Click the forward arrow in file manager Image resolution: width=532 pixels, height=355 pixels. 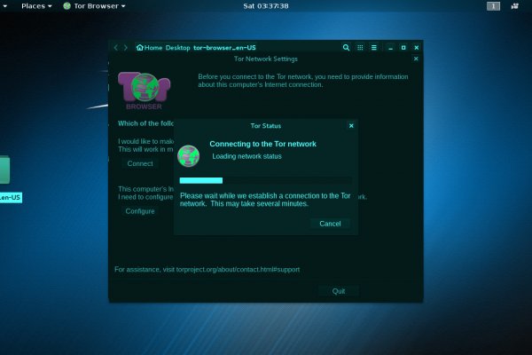click(126, 47)
